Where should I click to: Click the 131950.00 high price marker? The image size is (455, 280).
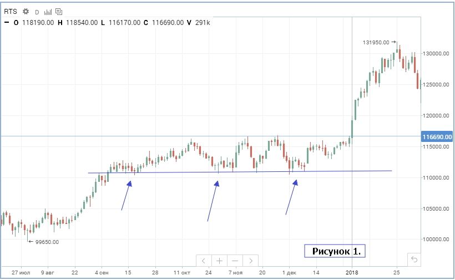[x=376, y=42]
